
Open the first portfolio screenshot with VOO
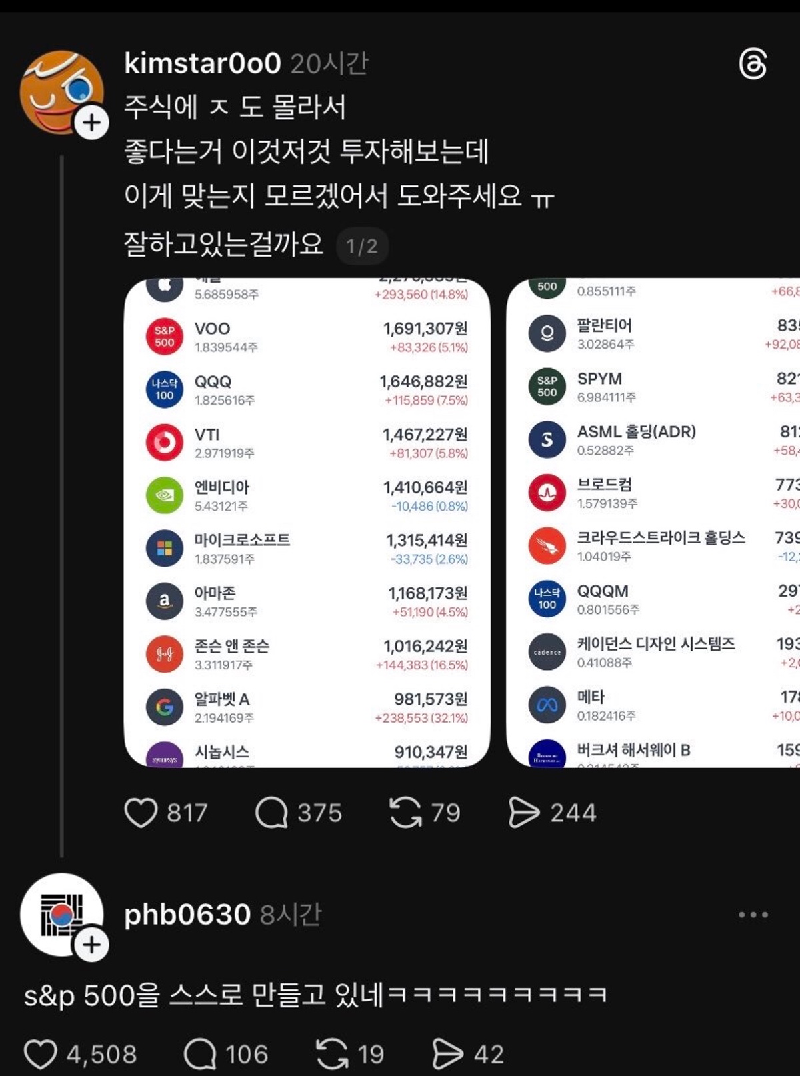(307, 523)
